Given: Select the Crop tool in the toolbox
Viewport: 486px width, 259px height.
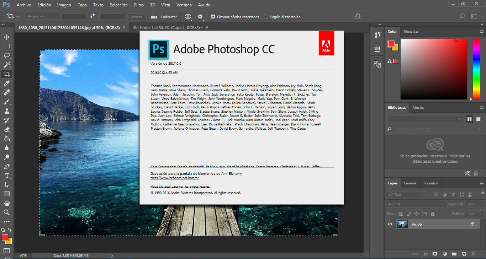Looking at the screenshot, I should tap(6, 74).
